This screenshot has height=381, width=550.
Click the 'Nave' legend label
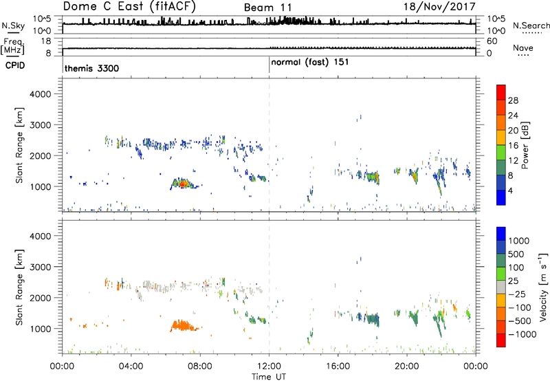[523, 47]
